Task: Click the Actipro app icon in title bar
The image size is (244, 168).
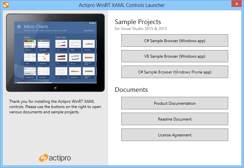Action: 6,5
